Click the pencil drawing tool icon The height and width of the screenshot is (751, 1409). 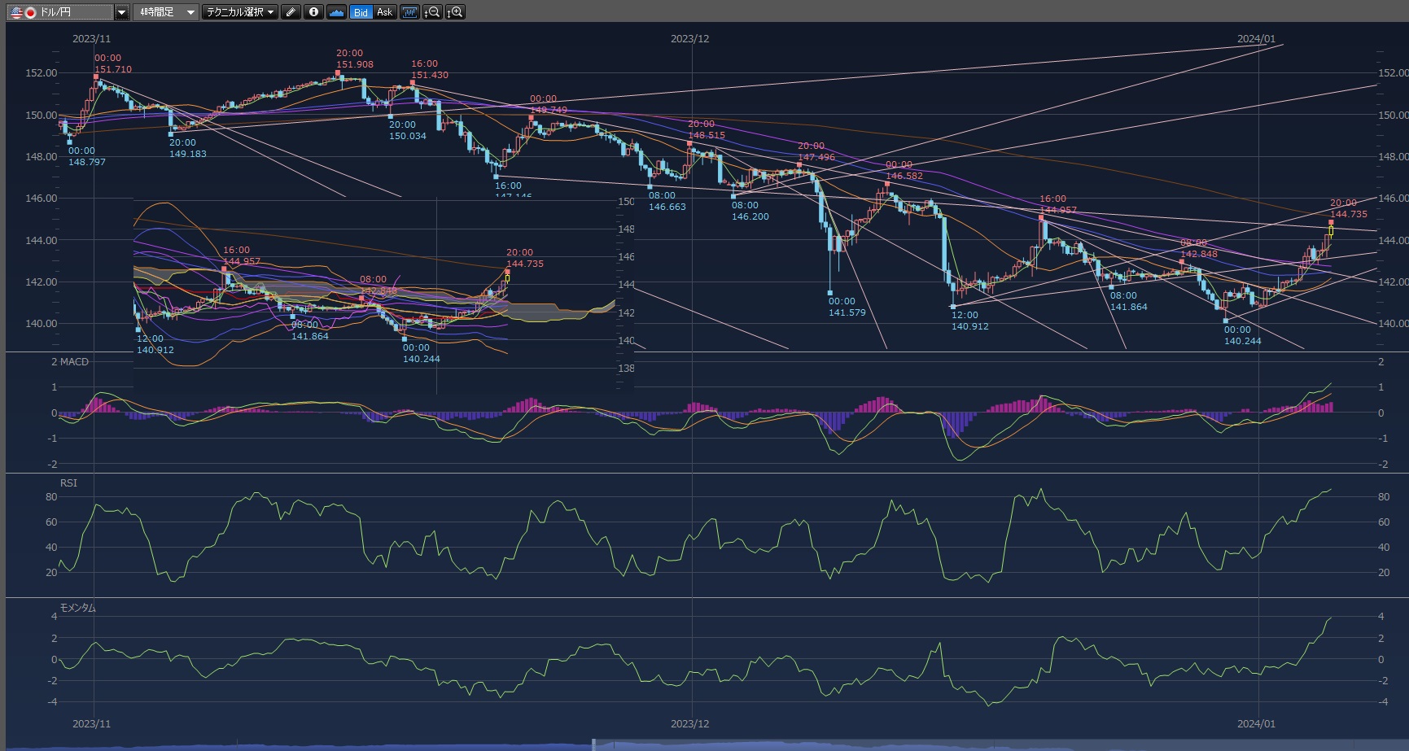(x=291, y=12)
